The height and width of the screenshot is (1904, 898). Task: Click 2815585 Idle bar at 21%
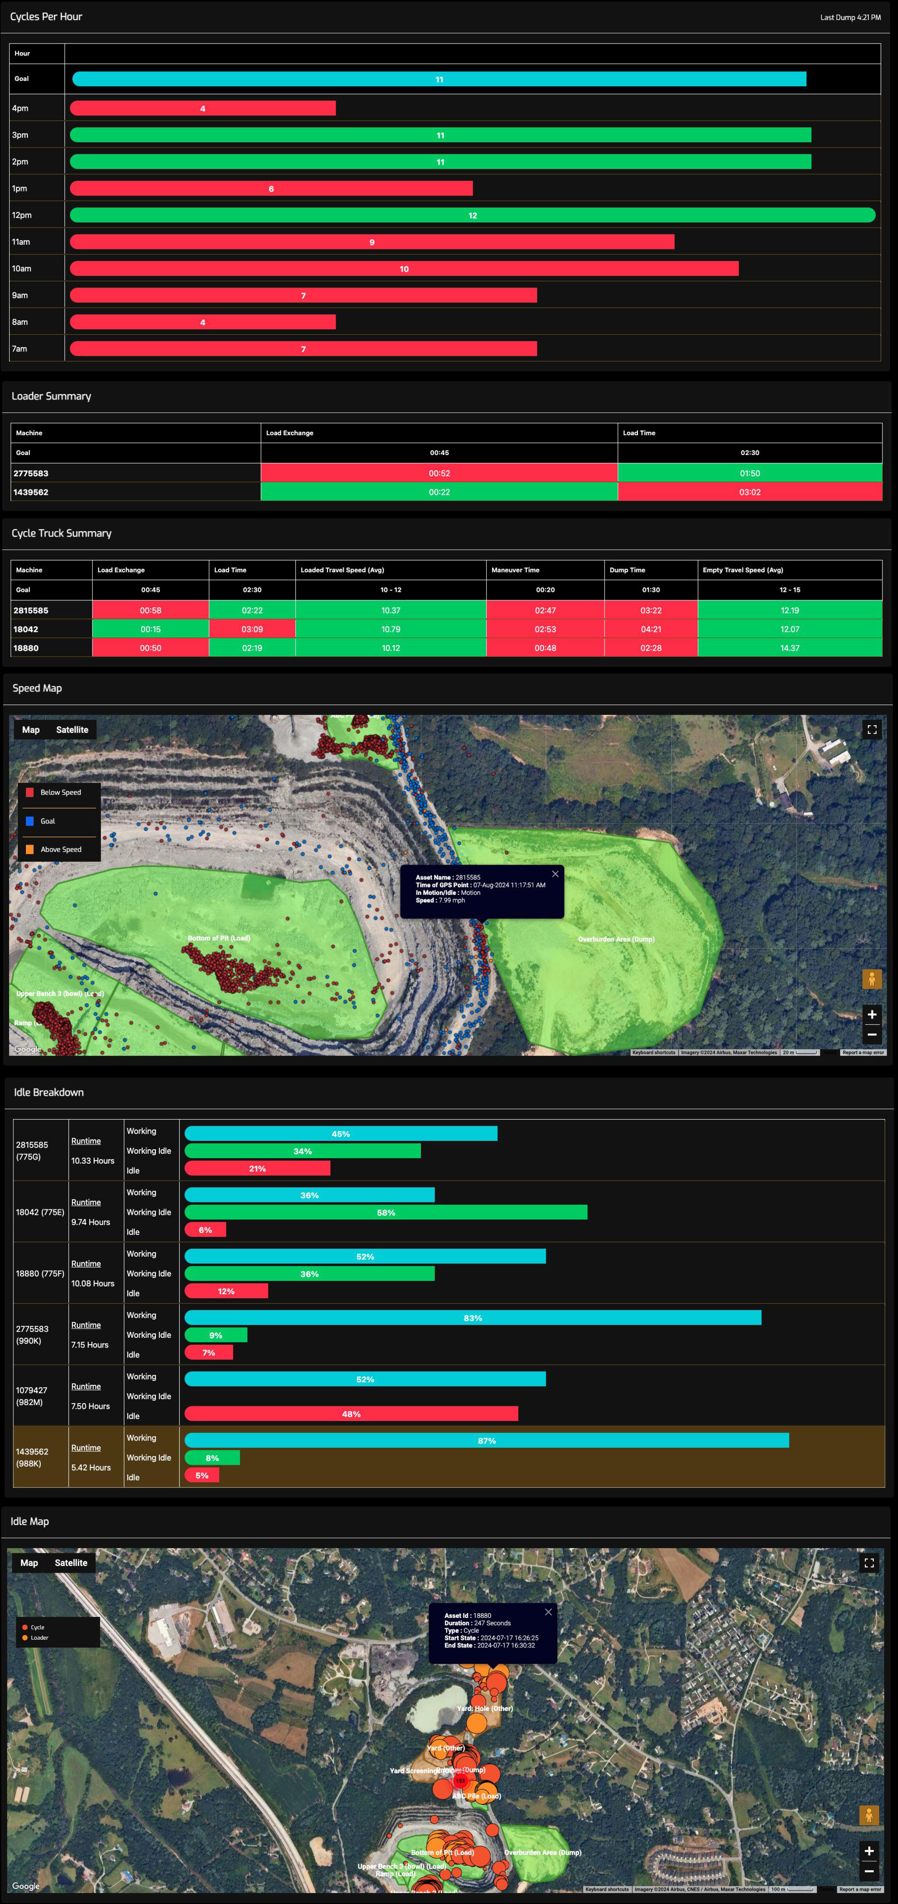click(x=257, y=1169)
